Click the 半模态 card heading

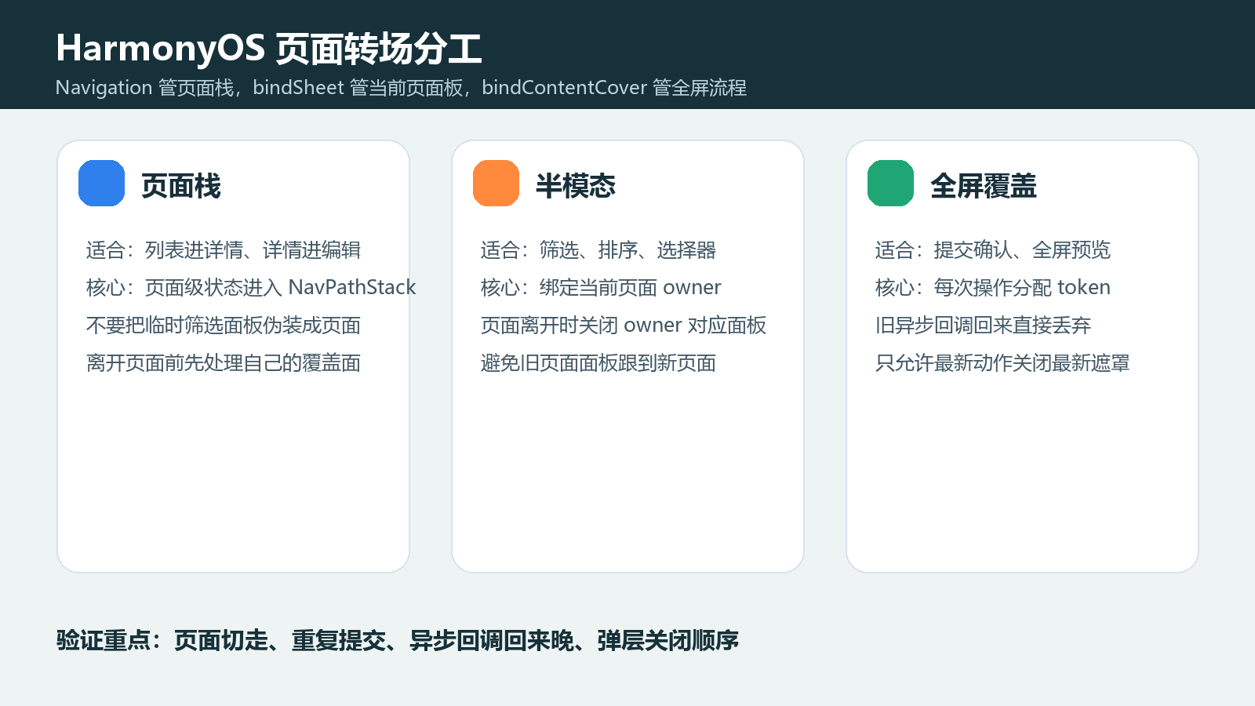coord(576,187)
